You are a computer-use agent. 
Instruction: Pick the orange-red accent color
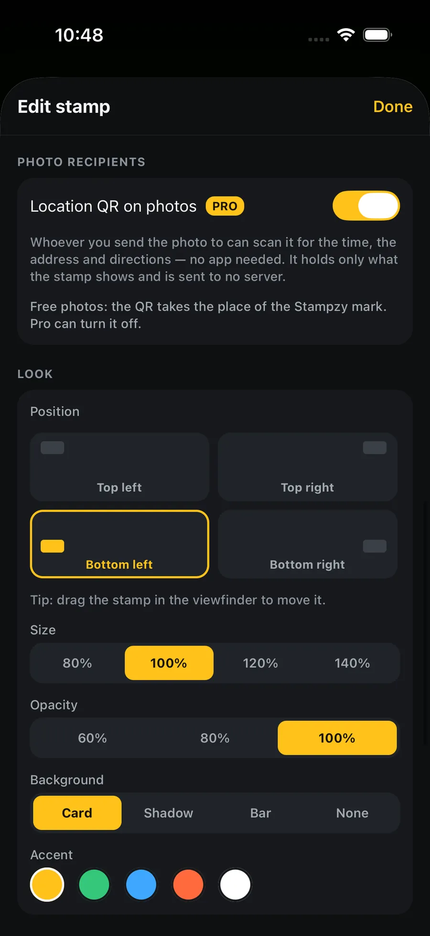[188, 885]
